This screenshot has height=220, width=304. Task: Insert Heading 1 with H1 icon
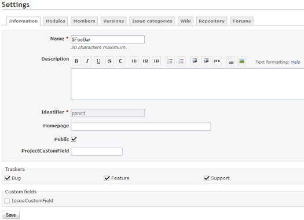click(x=134, y=61)
